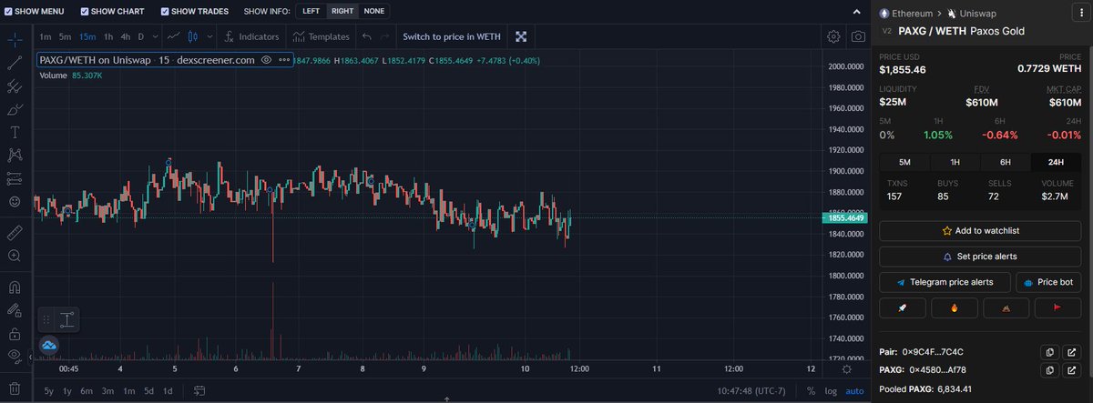The image size is (1093, 403).
Task: Select line chart style icon
Action: [173, 36]
